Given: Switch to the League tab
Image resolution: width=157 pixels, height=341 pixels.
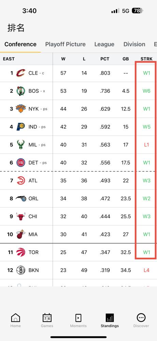Looking at the screenshot, I should [x=104, y=44].
